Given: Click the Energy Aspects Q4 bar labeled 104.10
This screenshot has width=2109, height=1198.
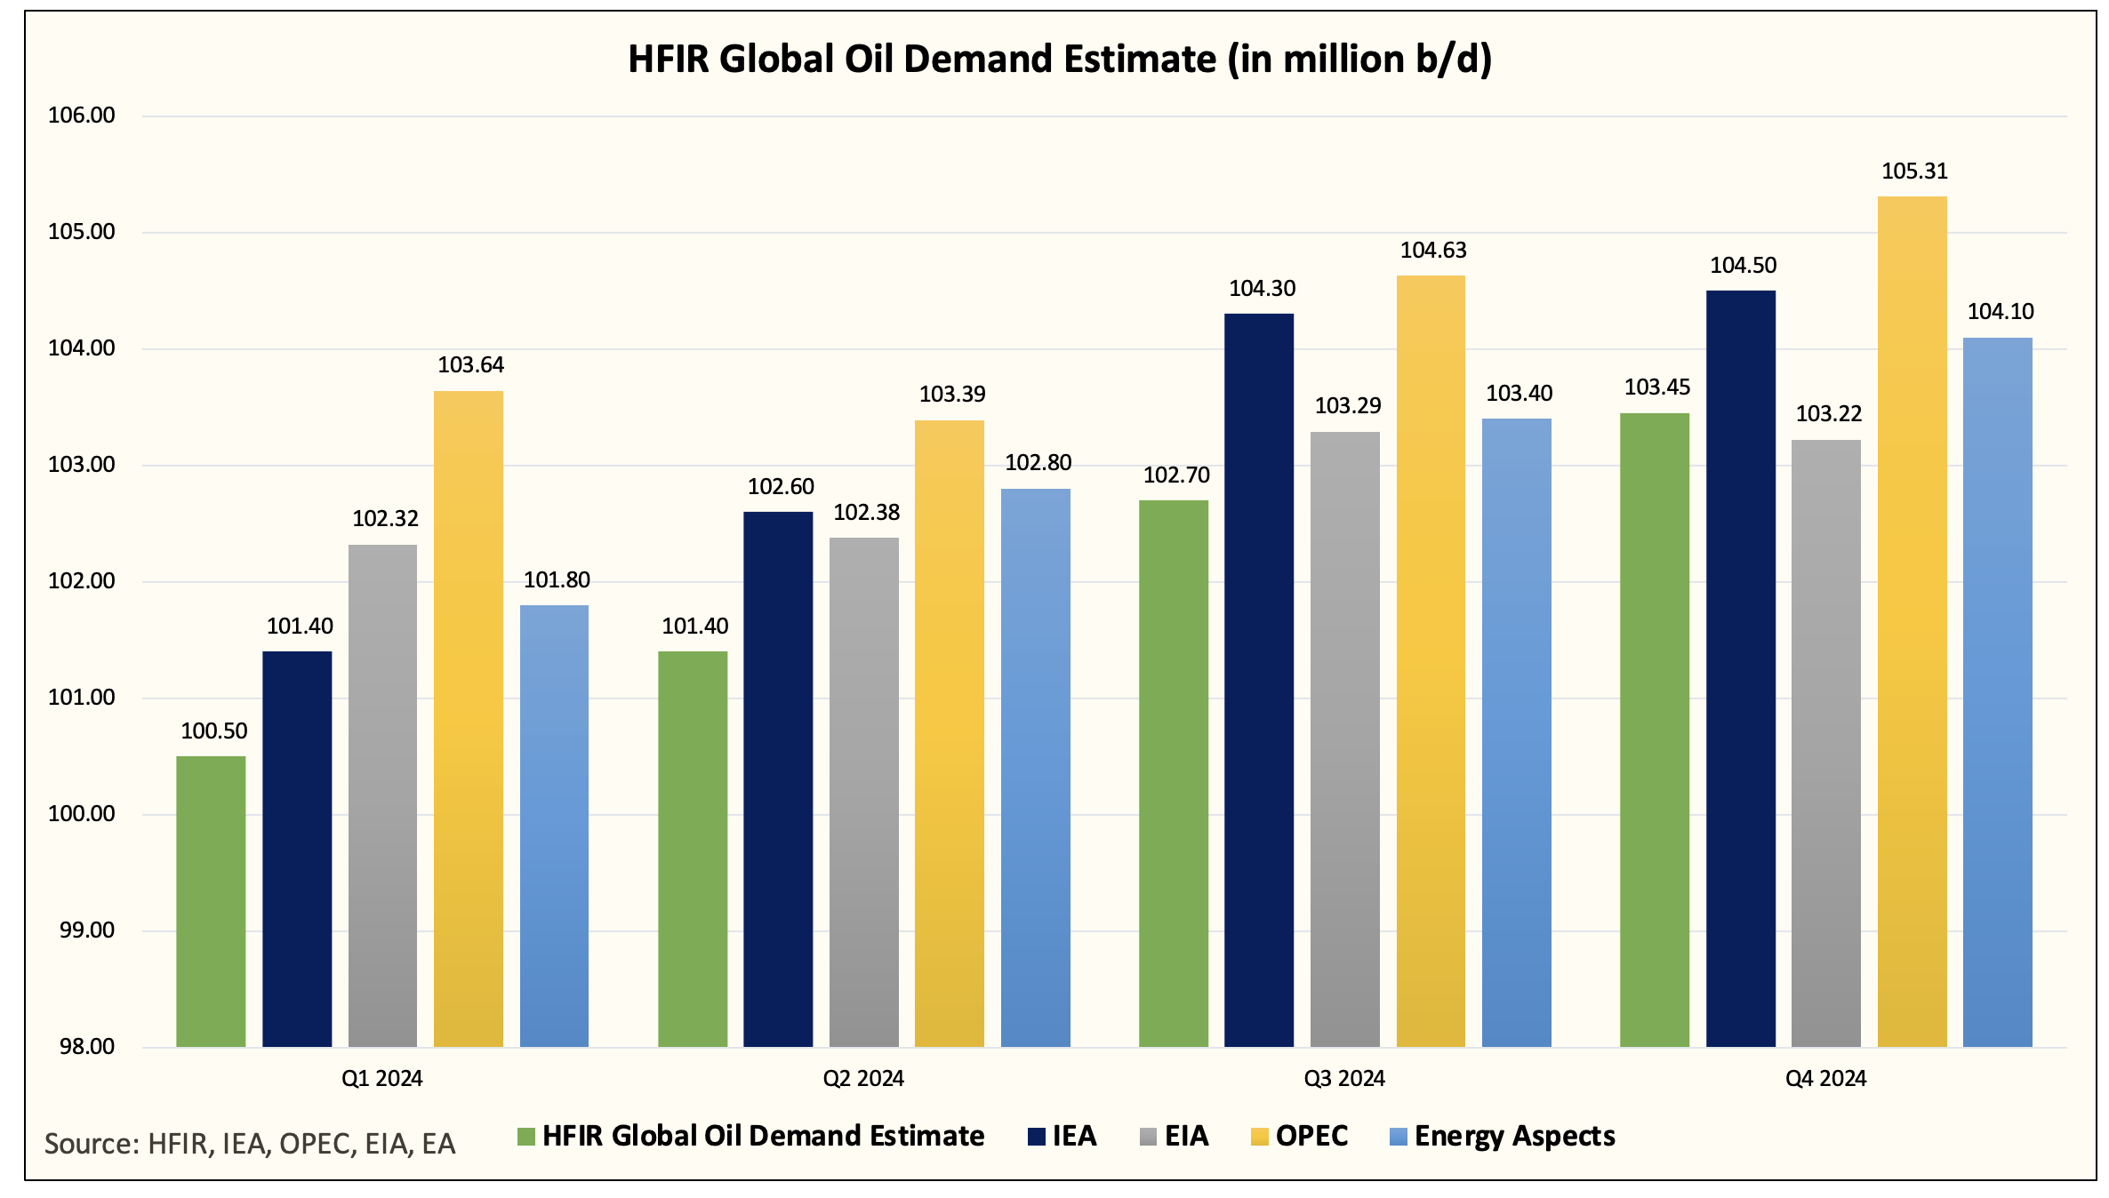Looking at the screenshot, I should 1998,693.
